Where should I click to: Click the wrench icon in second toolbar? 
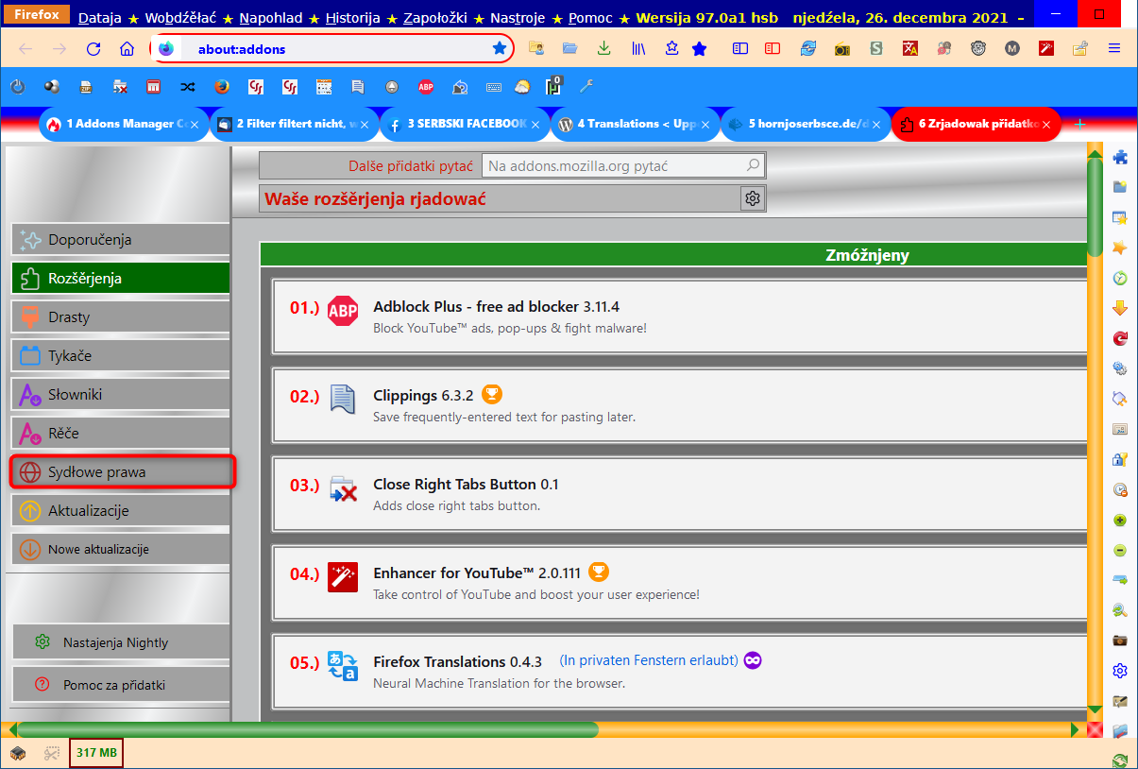click(586, 87)
